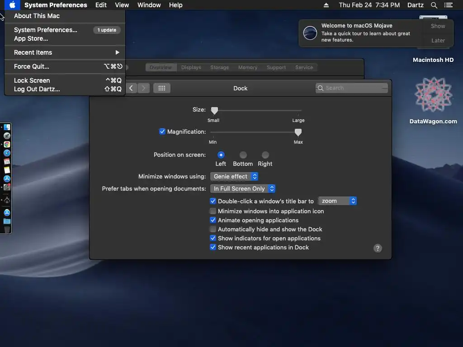Viewport: 463px width, 347px height.
Task: Open Google Chrome from the Dock
Action: [x=7, y=144]
